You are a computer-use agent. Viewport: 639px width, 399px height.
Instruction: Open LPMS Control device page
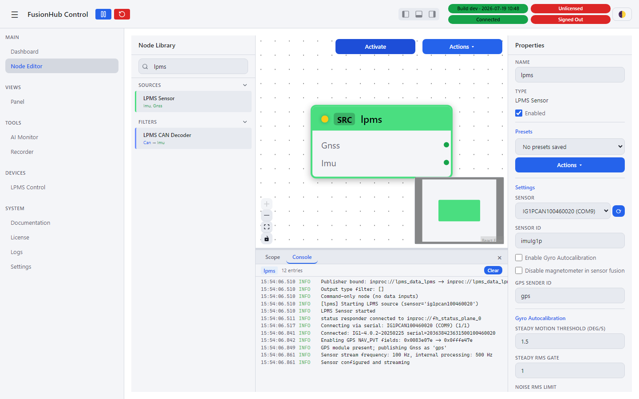click(x=62, y=187)
